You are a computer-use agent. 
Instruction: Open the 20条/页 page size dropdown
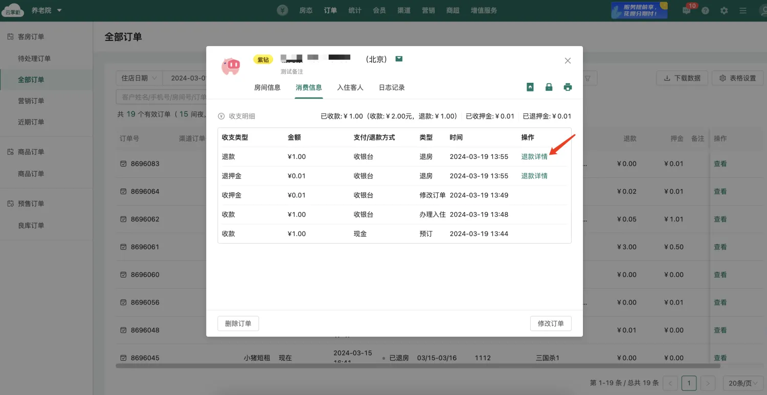click(743, 383)
